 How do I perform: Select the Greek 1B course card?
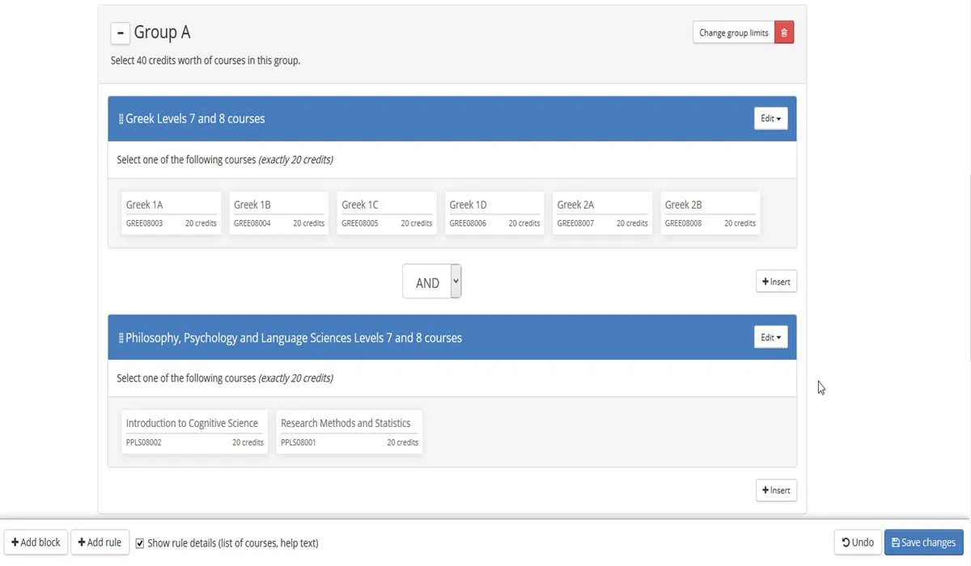click(278, 212)
